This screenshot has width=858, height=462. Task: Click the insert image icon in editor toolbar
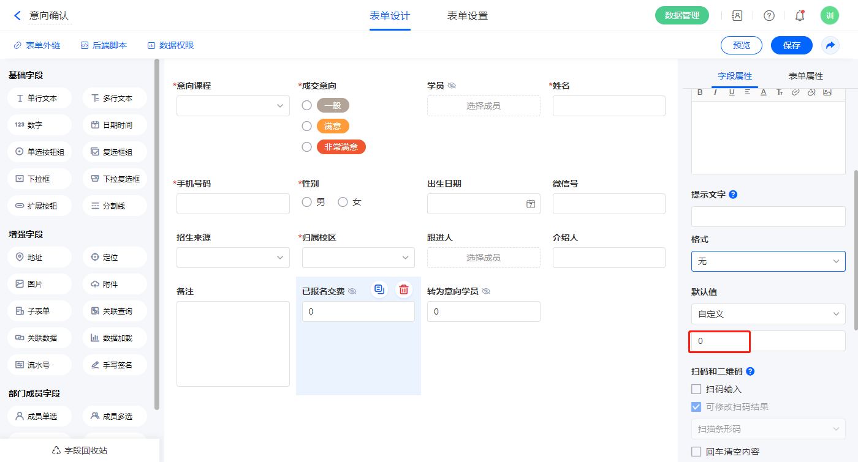pos(827,92)
